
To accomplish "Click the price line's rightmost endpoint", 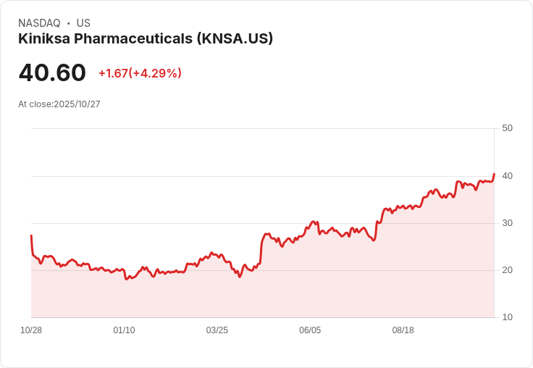I will click(x=494, y=174).
